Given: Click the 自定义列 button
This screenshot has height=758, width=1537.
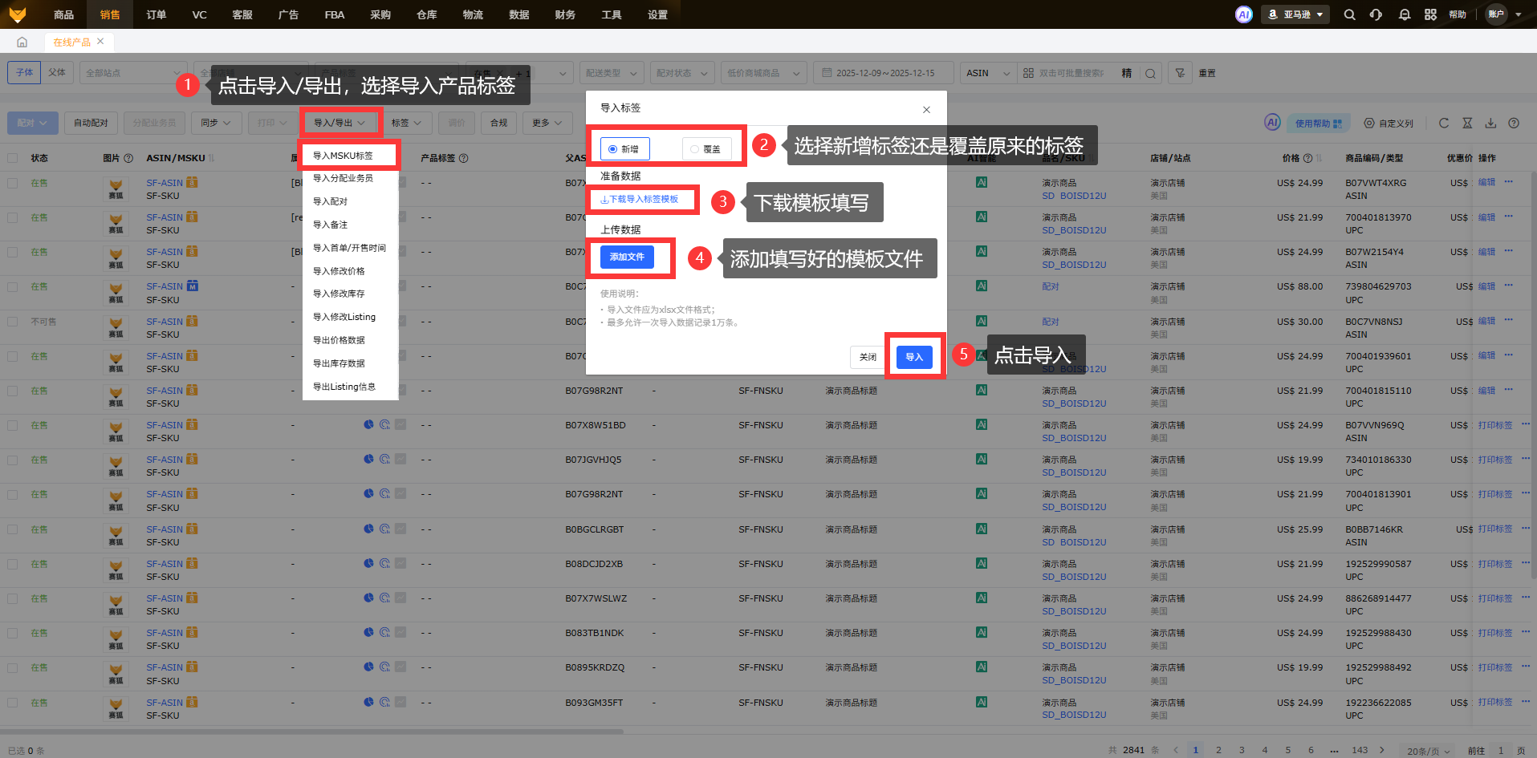Looking at the screenshot, I should coord(1389,123).
